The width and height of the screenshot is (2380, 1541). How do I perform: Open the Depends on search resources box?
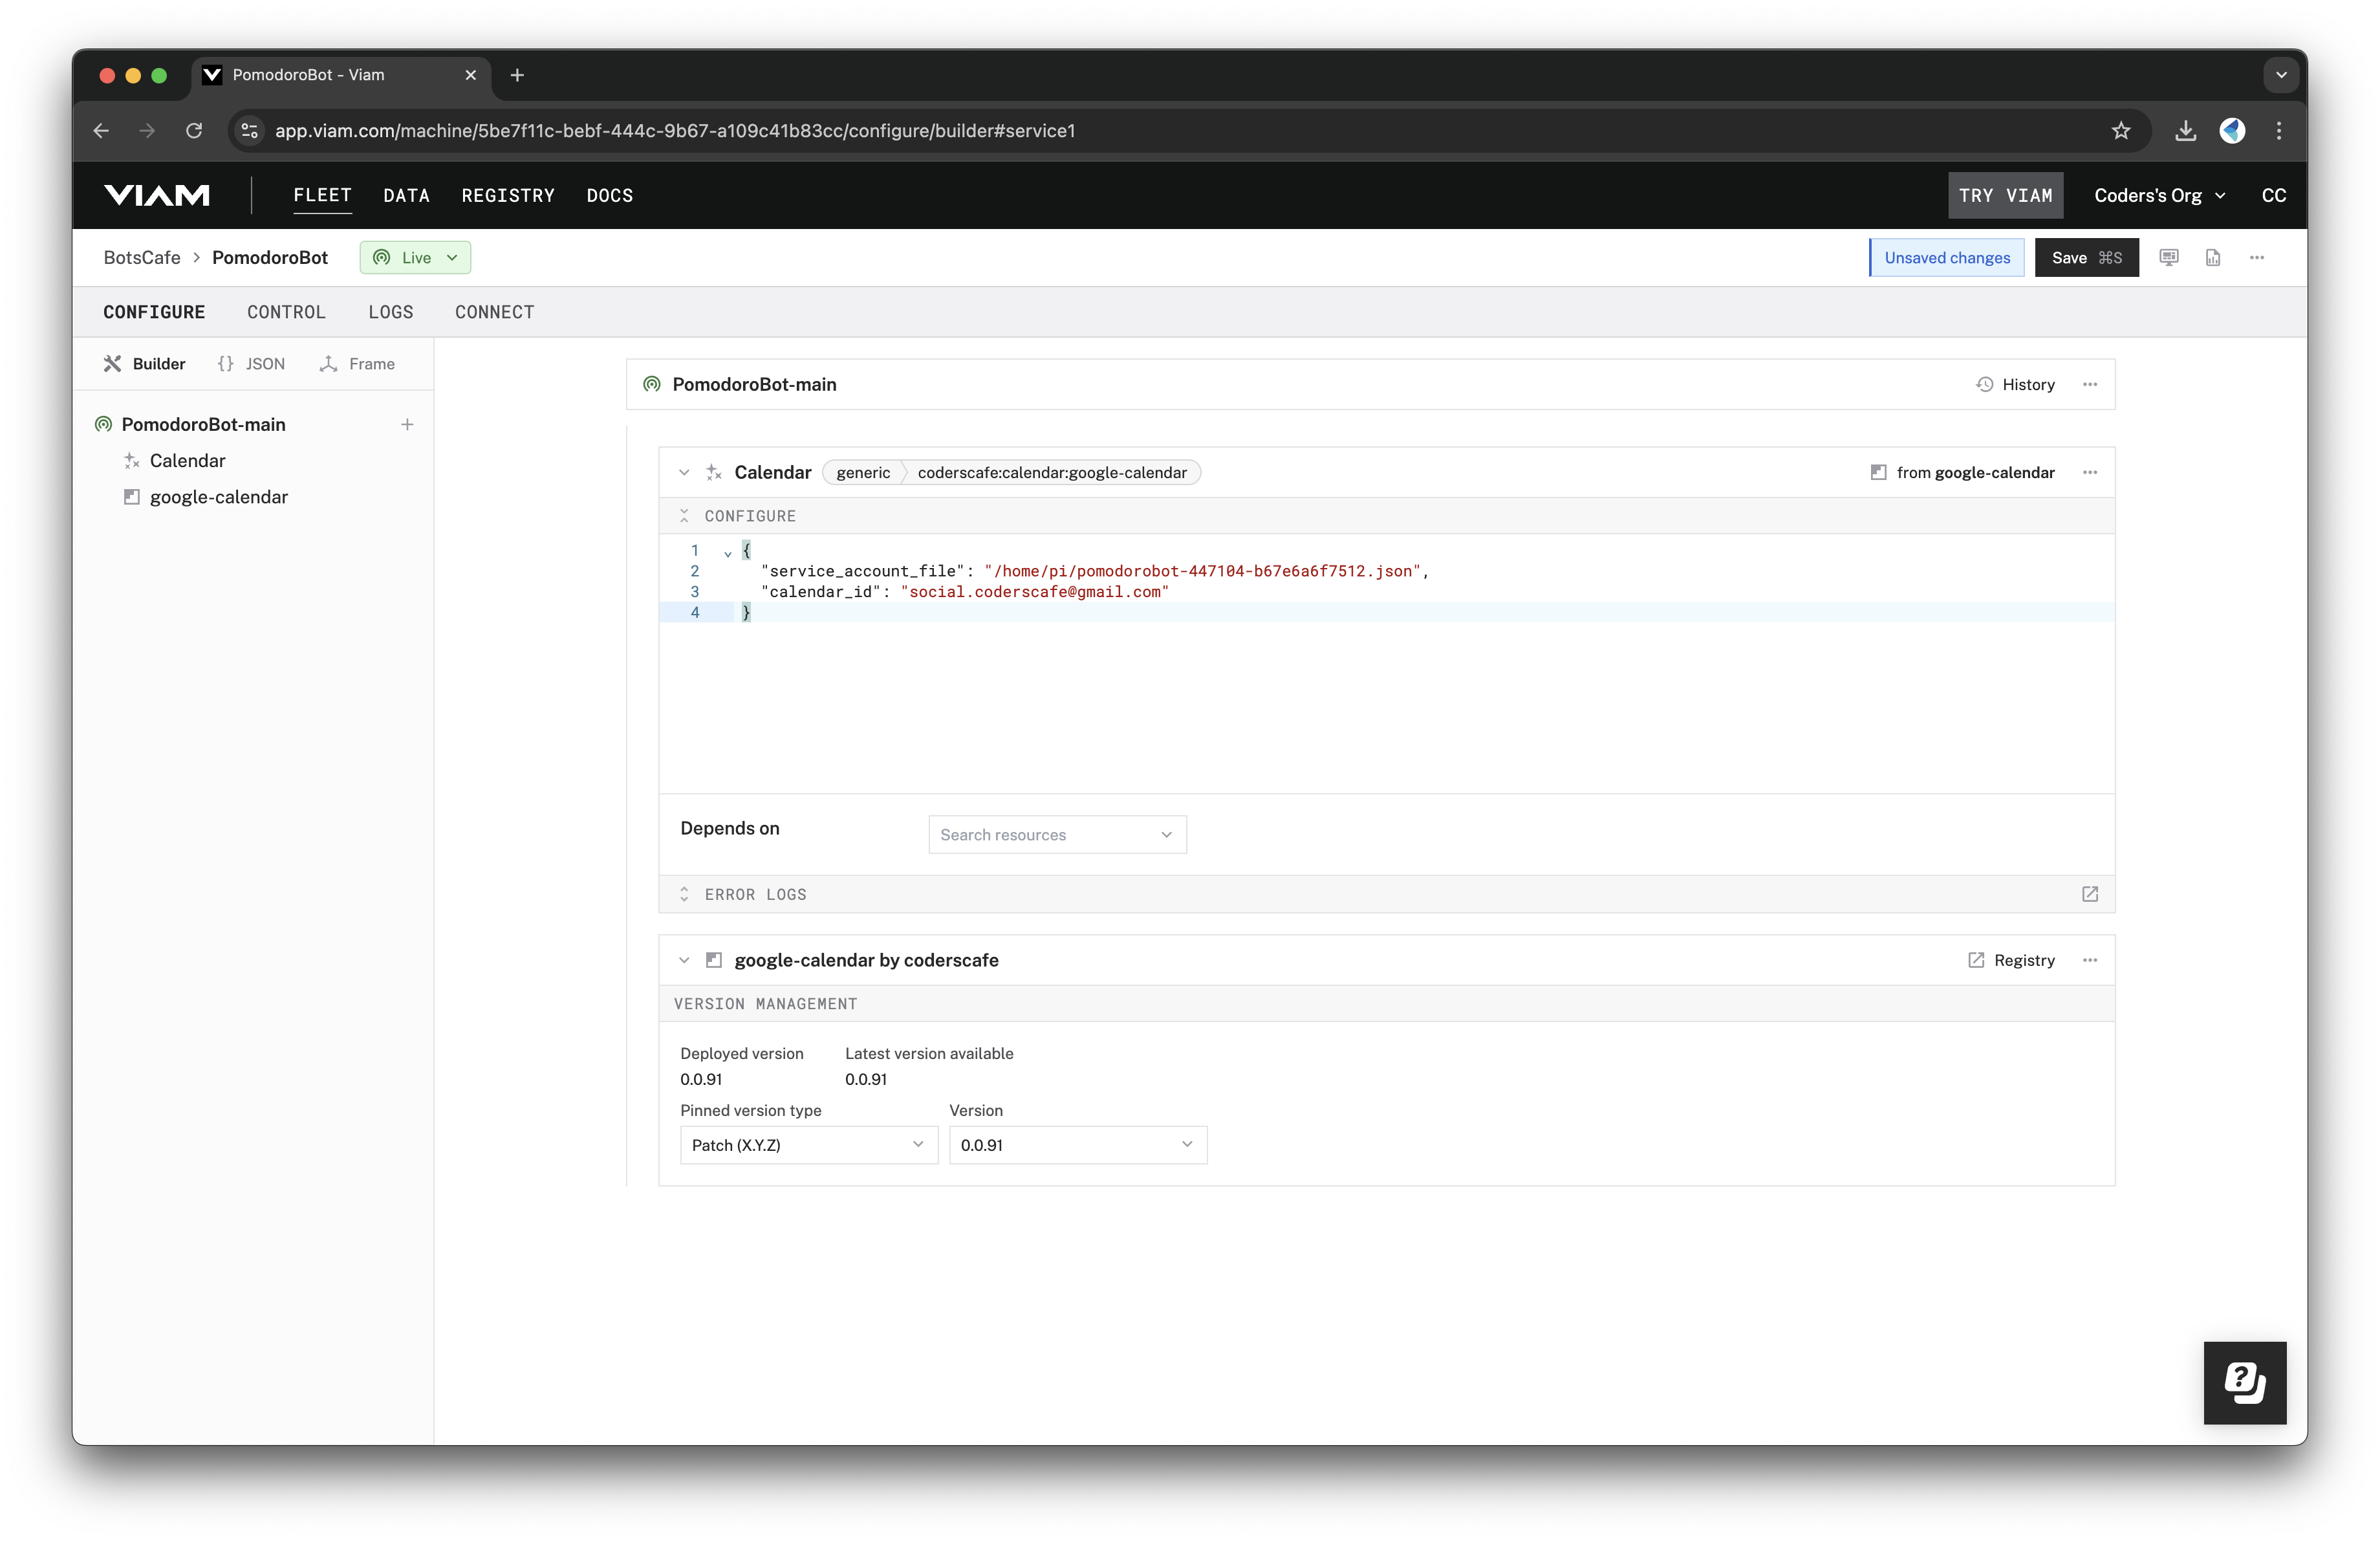pyautogui.click(x=1057, y=834)
